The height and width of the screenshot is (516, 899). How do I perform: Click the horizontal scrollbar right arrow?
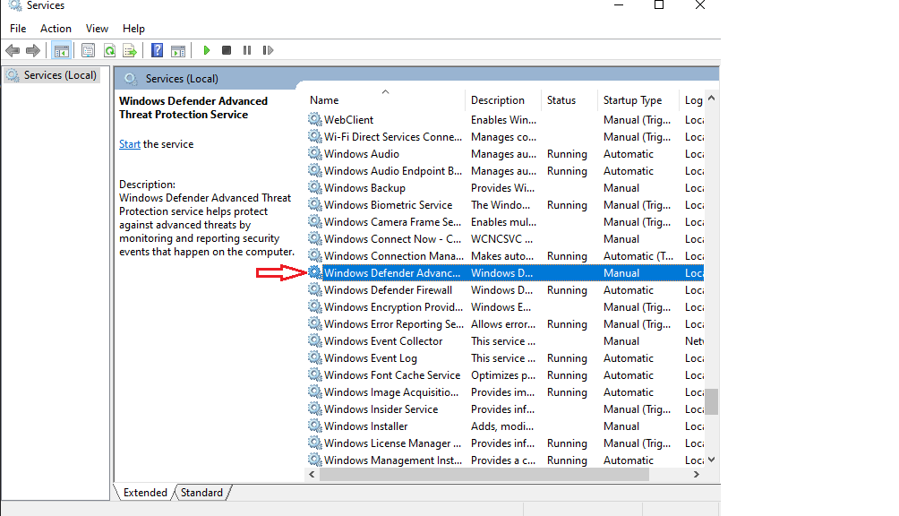697,474
